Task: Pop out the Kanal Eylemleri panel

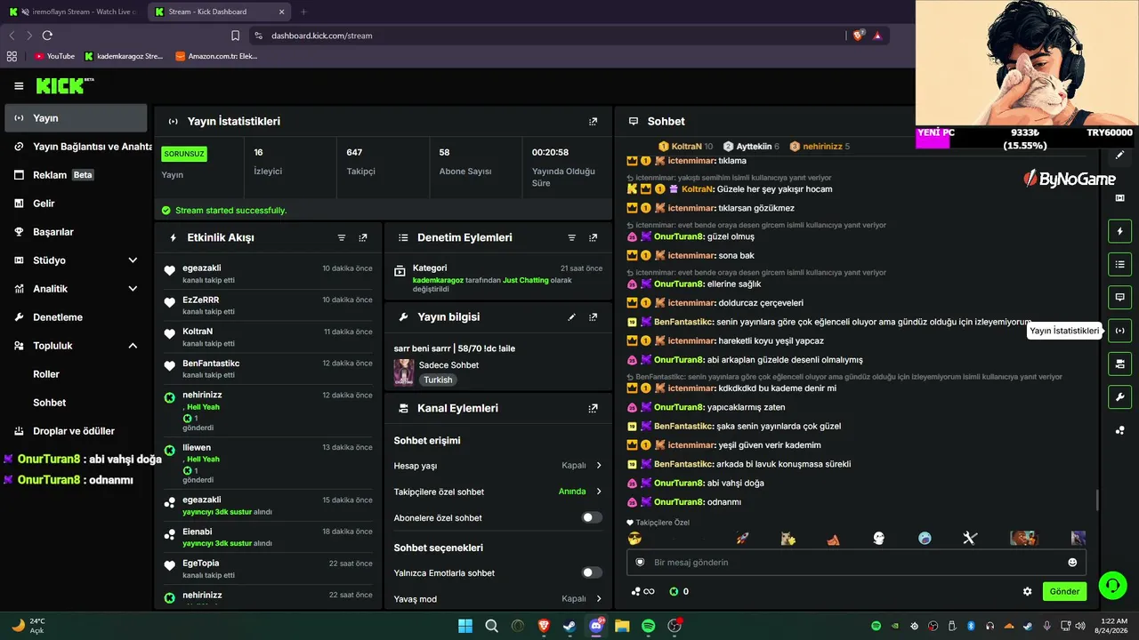Action: click(594, 409)
